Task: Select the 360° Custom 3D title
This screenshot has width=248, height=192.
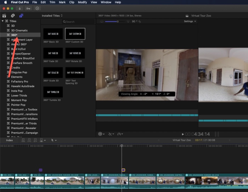Action: pos(75,34)
